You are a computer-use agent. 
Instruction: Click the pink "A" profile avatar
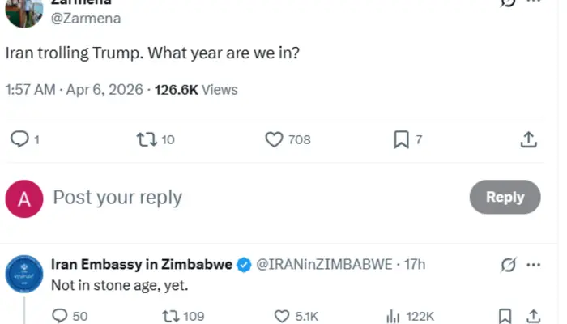coord(24,198)
